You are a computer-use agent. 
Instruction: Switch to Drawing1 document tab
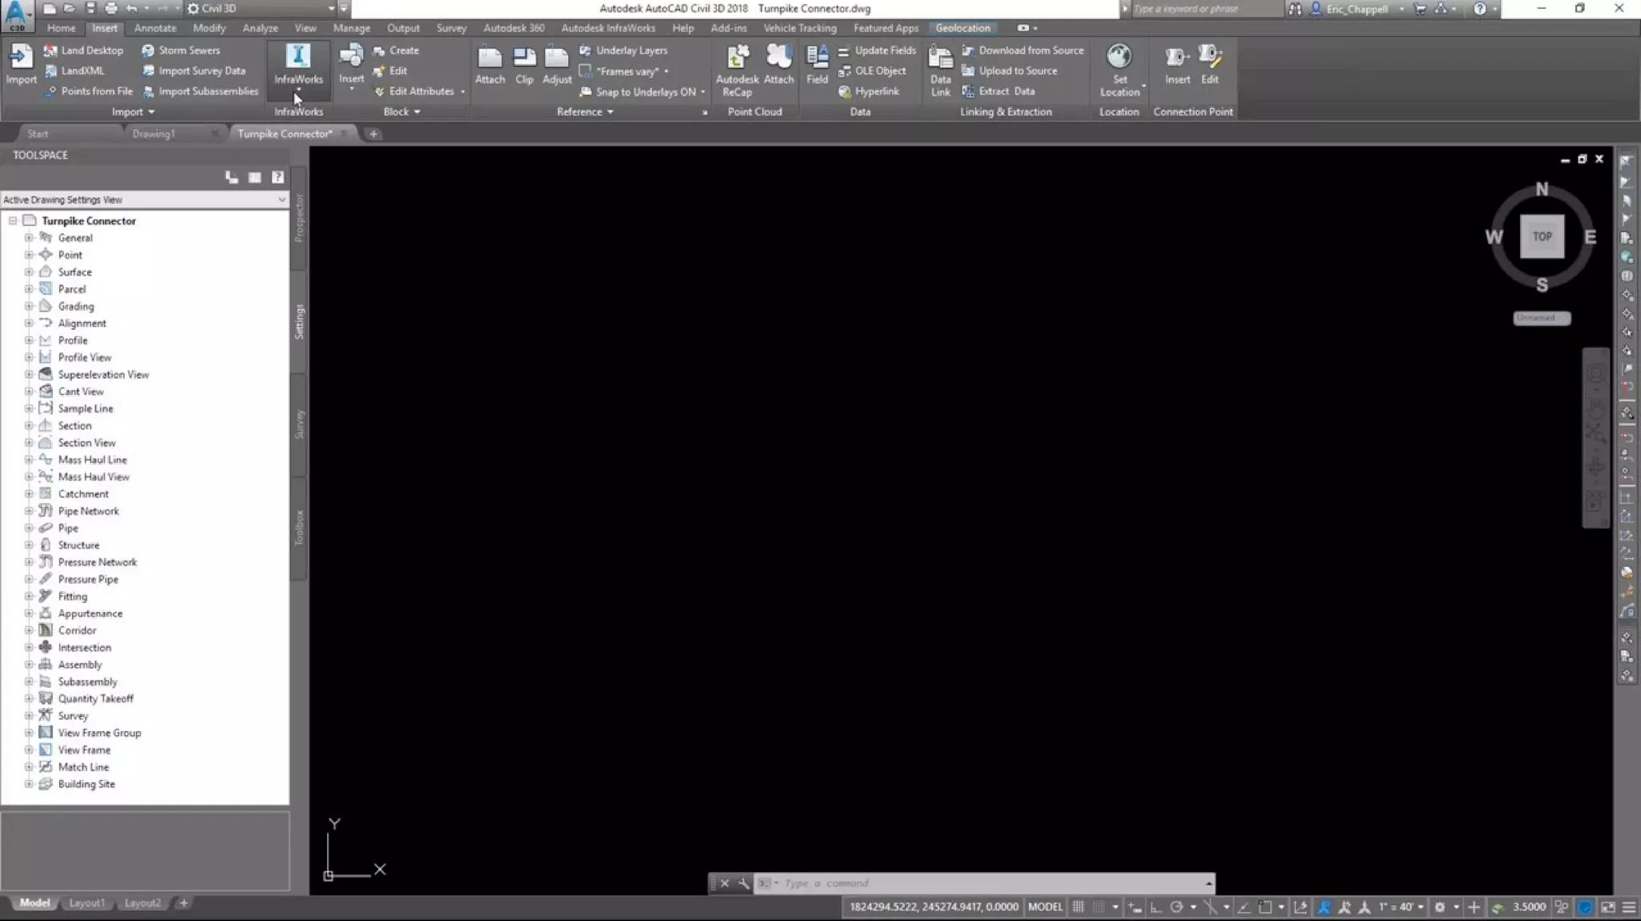click(x=153, y=134)
